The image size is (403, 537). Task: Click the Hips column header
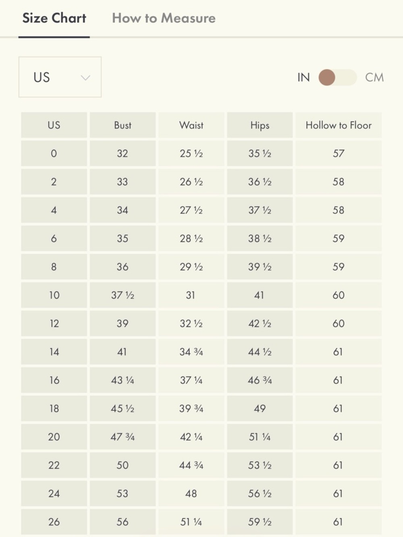260,125
